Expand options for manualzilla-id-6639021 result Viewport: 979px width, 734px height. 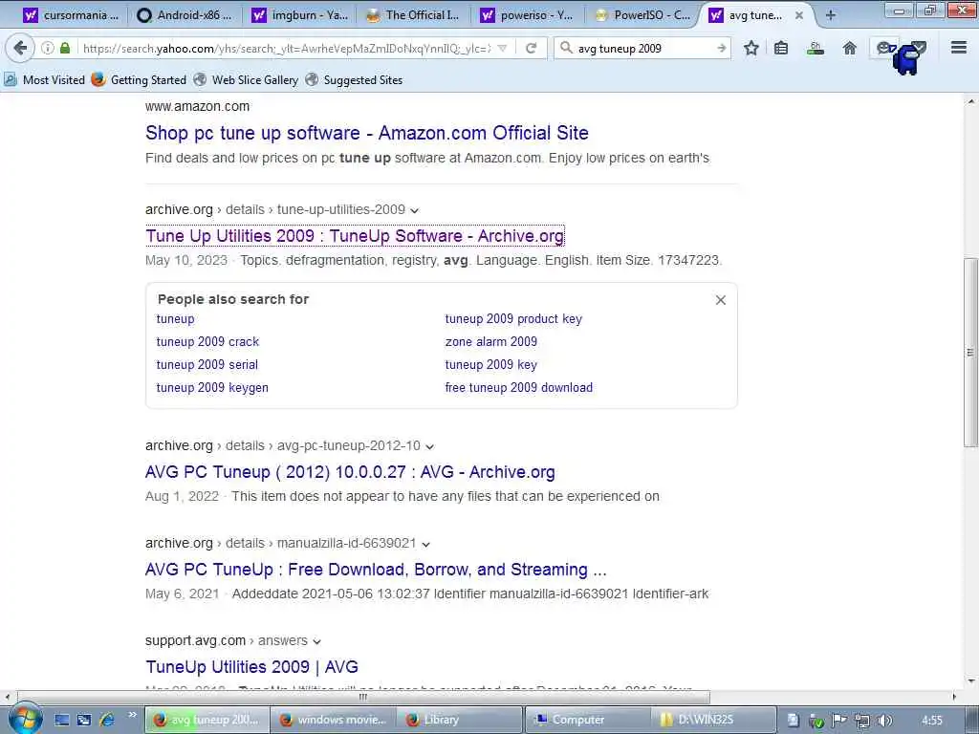pyautogui.click(x=425, y=544)
